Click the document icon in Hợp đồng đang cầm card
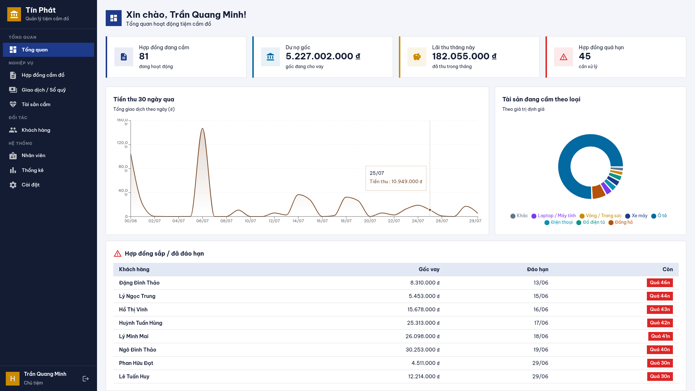695x391 pixels. pos(124,57)
